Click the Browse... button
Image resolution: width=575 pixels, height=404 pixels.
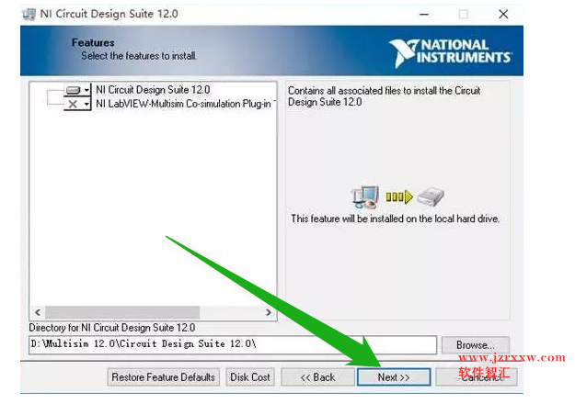[476, 345]
